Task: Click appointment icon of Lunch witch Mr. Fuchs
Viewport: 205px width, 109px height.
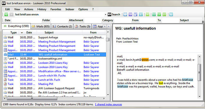Action: click(5, 76)
